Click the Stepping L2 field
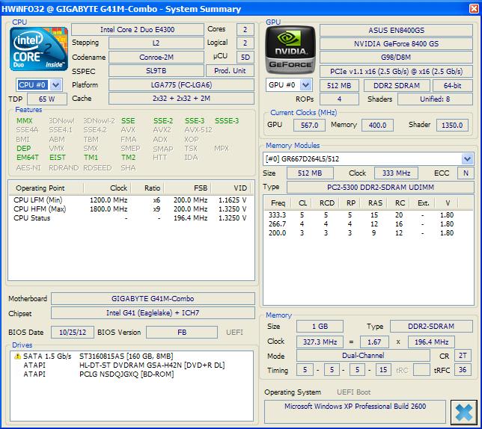The image size is (482, 429). pos(156,43)
